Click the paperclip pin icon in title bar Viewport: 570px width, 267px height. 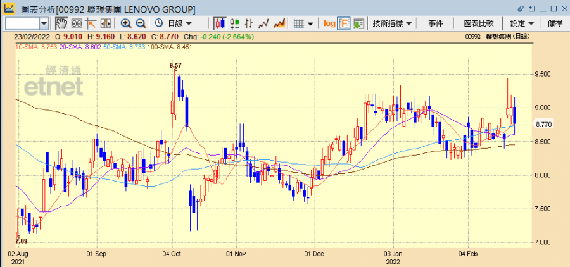point(521,8)
